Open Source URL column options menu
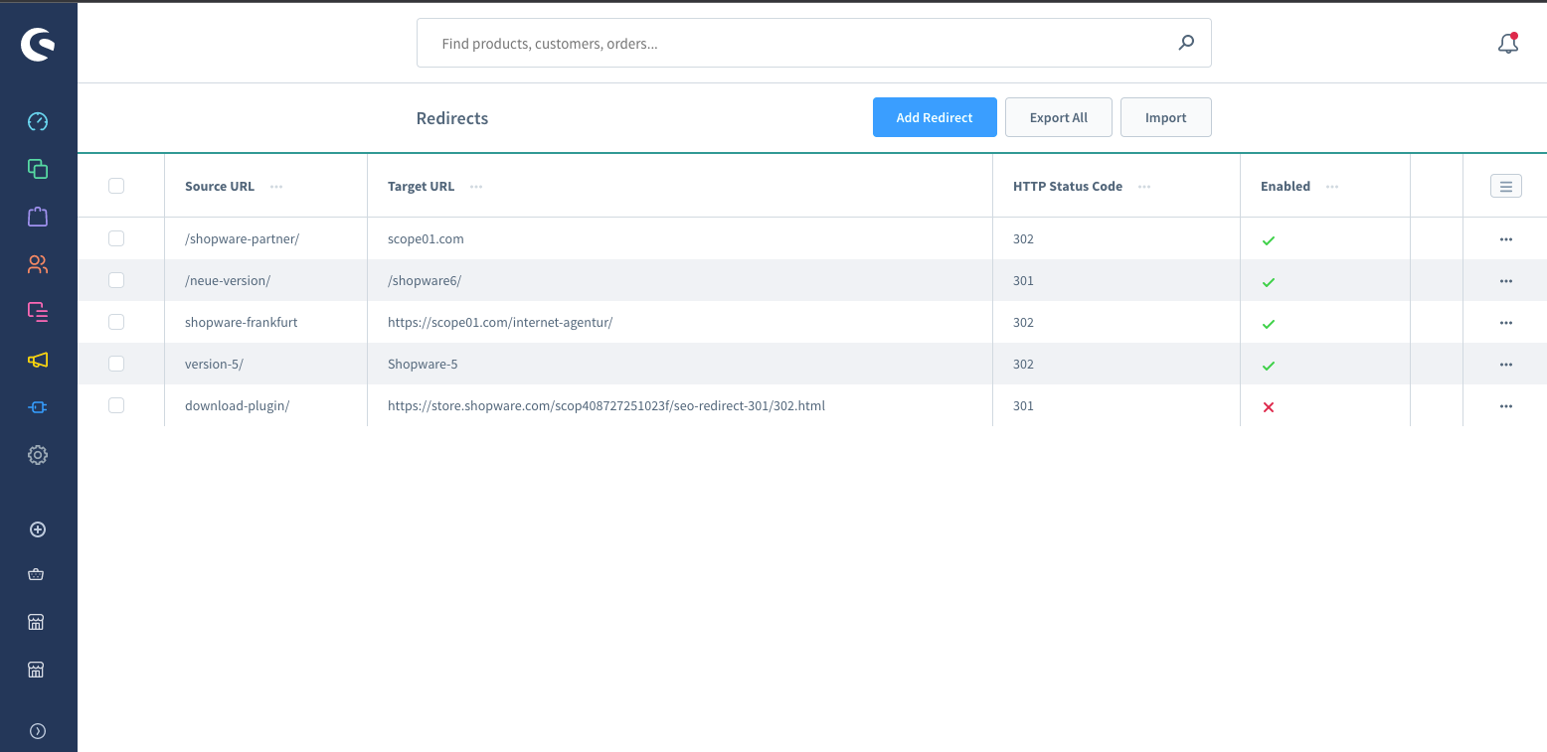This screenshot has width=1547, height=752. point(276,187)
